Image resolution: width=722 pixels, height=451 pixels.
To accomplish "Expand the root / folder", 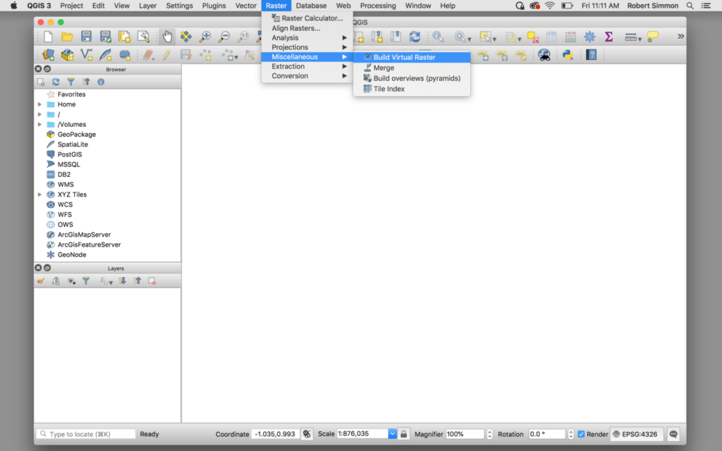I will click(40, 114).
